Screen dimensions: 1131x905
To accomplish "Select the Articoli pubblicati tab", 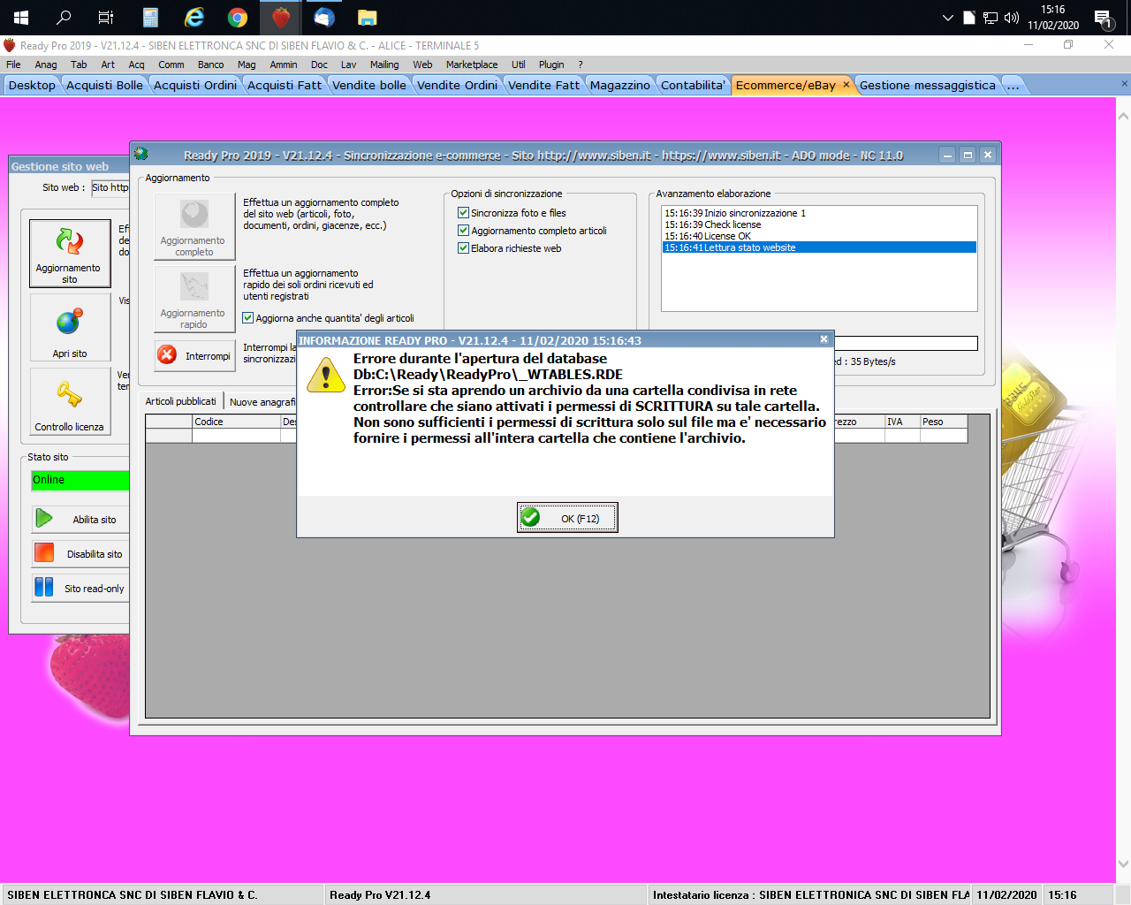I will click(x=180, y=401).
